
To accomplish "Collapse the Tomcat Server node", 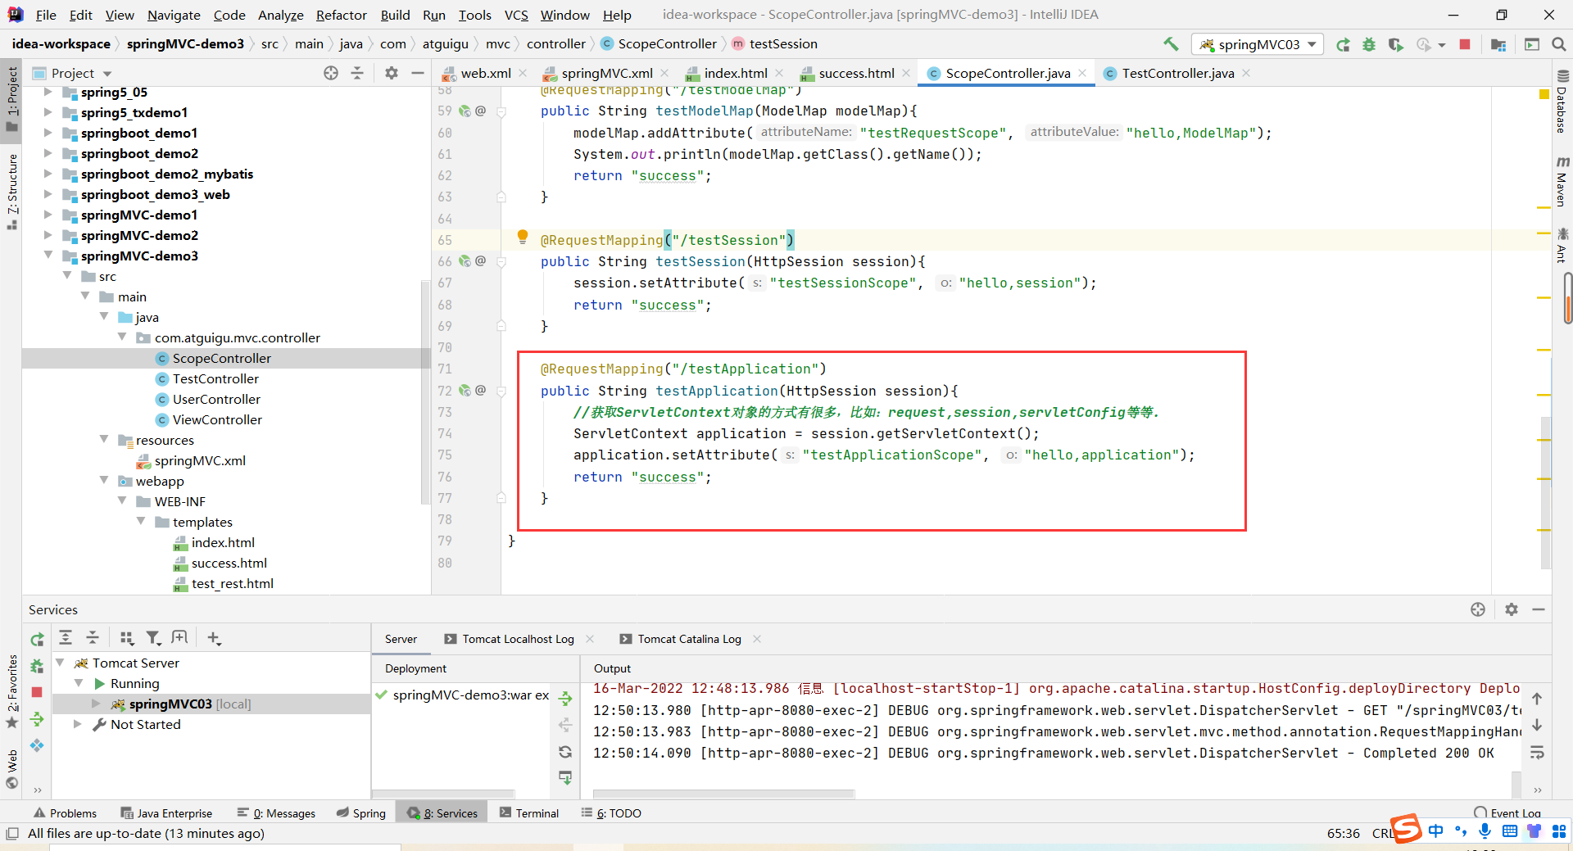I will [x=60, y=663].
